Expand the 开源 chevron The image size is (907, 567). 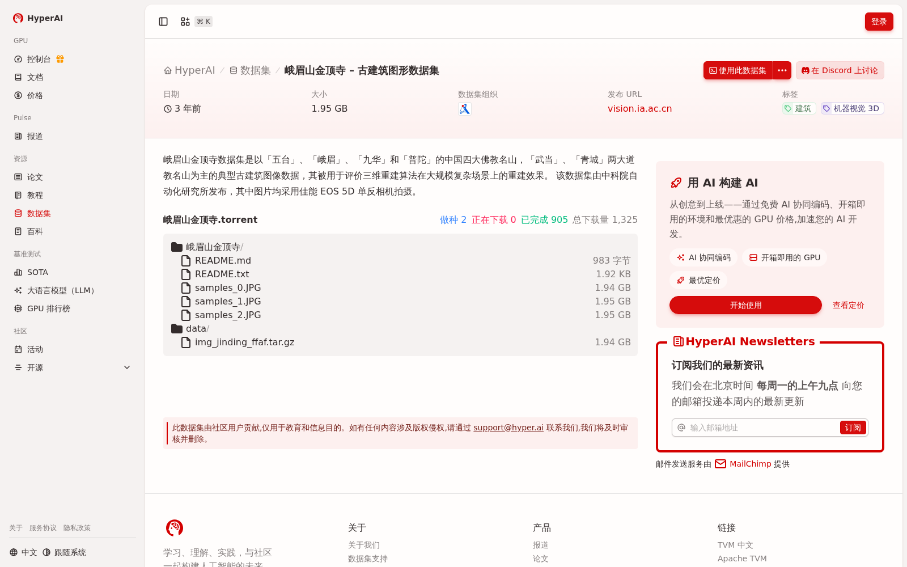tap(127, 367)
